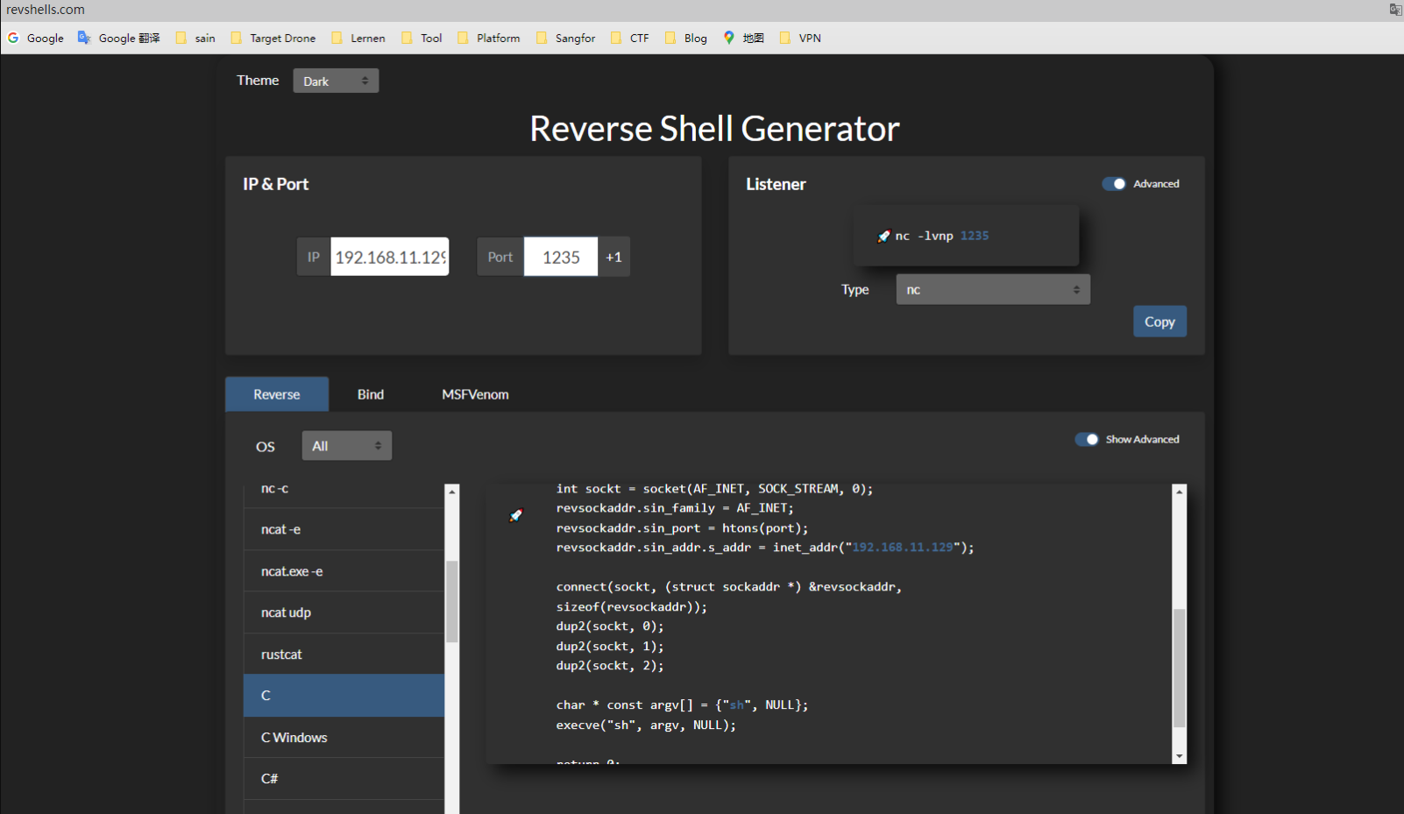Click the IP address input field

pos(389,257)
